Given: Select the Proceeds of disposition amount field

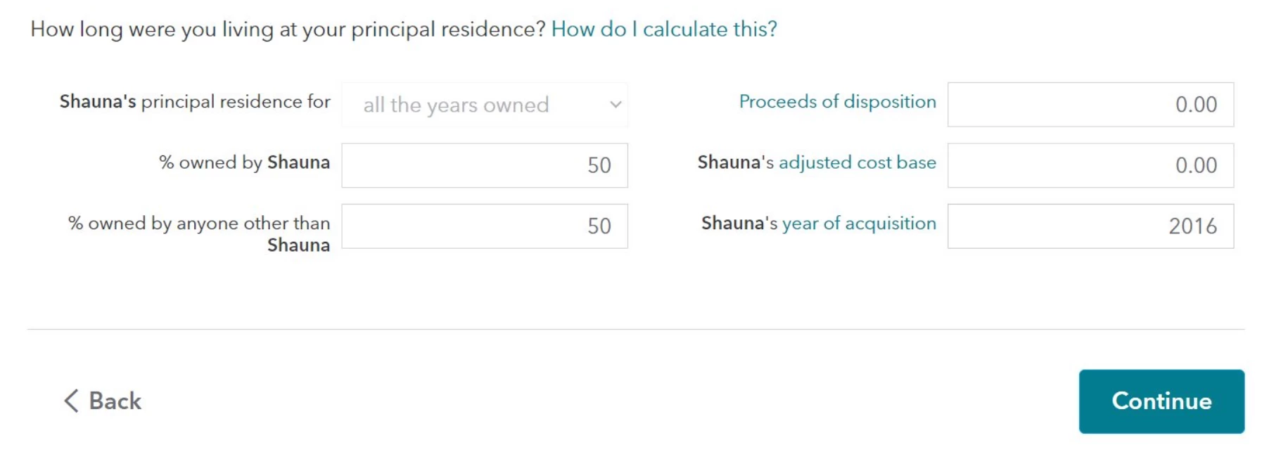Looking at the screenshot, I should tap(1090, 105).
